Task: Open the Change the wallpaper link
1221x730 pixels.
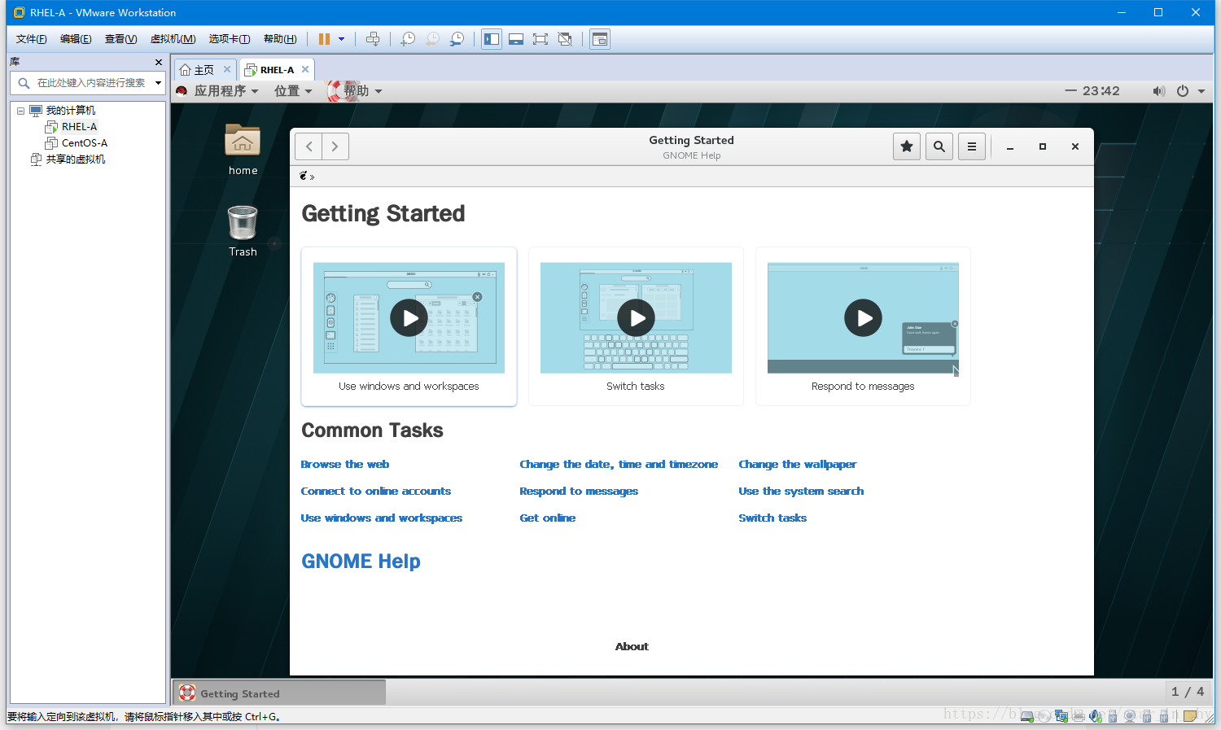Action: [798, 465]
